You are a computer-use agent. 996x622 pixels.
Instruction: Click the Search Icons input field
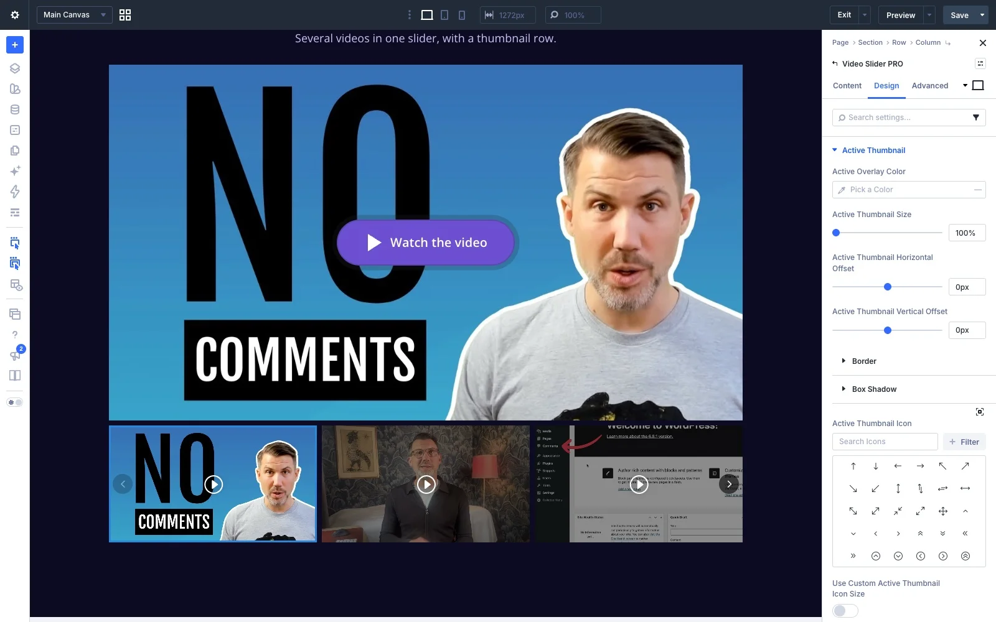coord(885,442)
